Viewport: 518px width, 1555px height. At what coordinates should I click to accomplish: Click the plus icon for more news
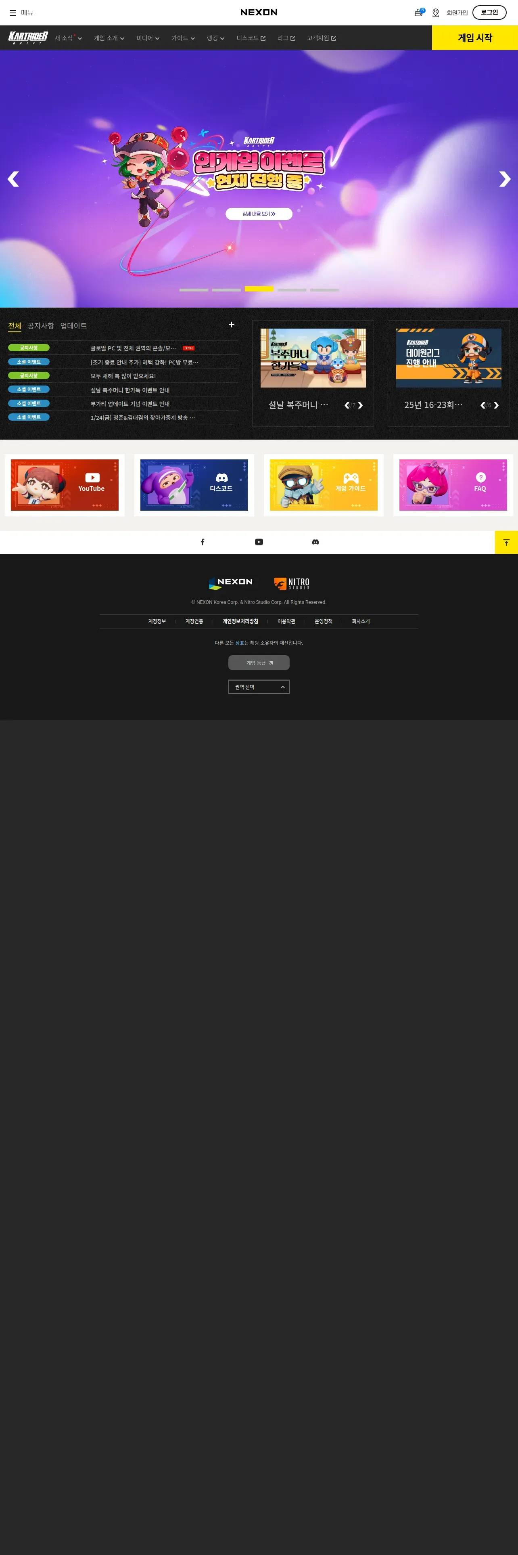click(x=232, y=325)
